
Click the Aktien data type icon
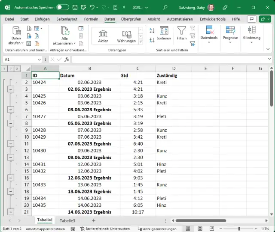(x=103, y=34)
